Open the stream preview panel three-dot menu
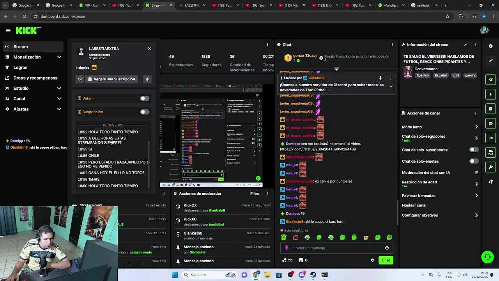499x281 pixels. [x=267, y=44]
